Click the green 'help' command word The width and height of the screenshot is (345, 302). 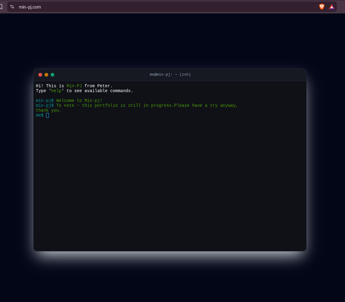tap(56, 91)
